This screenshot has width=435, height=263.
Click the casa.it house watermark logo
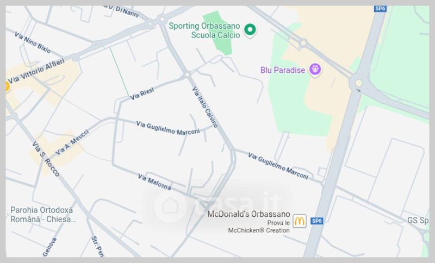coord(170,206)
